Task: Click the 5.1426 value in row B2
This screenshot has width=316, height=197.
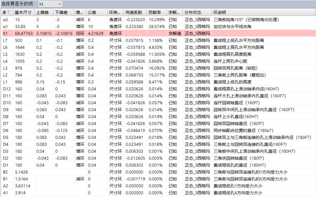Action: (21, 172)
